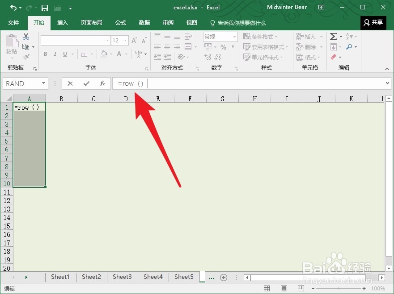Click the Decrease Indent icon

pos(157,57)
